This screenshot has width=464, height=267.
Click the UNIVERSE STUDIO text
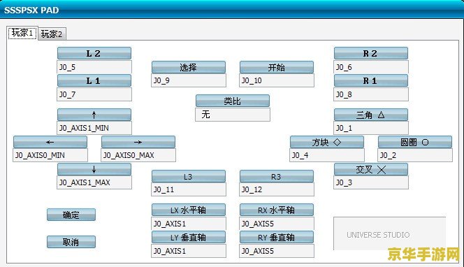click(x=378, y=235)
